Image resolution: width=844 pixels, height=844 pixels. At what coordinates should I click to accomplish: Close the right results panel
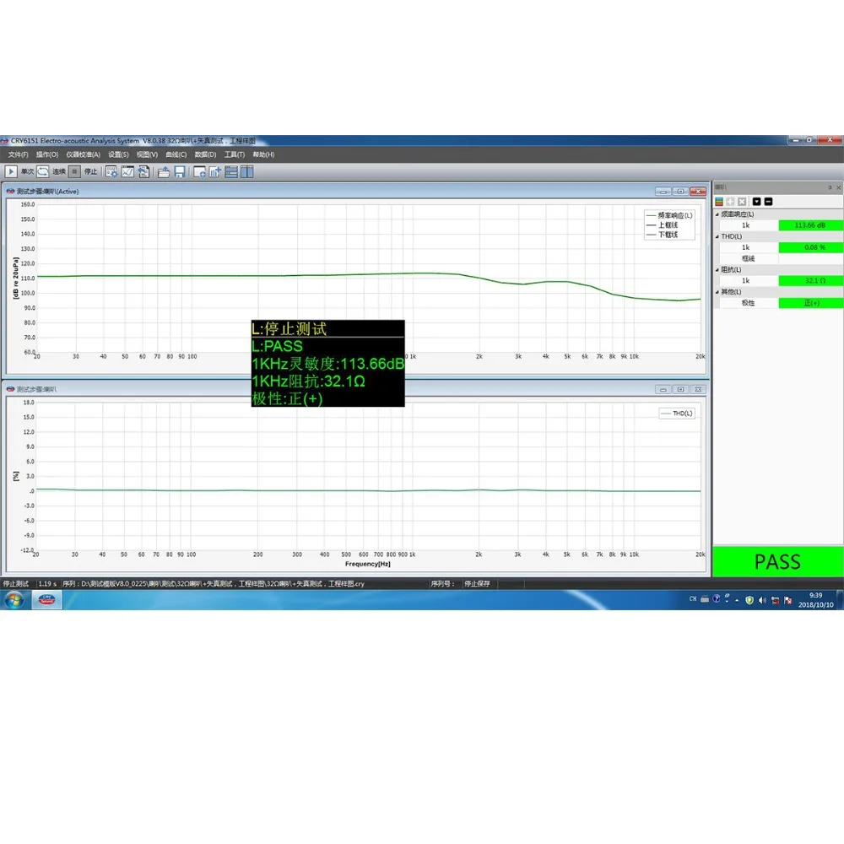click(x=838, y=187)
